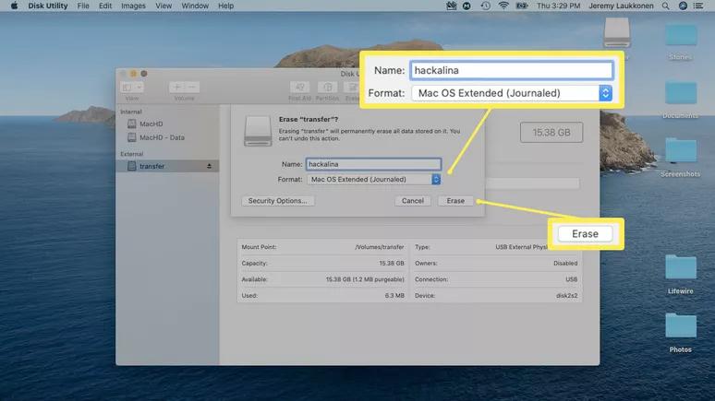Click Security Options button

point(278,201)
